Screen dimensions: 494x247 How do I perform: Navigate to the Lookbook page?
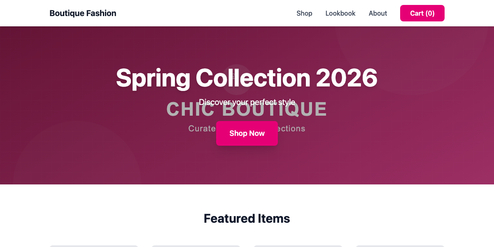pos(340,13)
